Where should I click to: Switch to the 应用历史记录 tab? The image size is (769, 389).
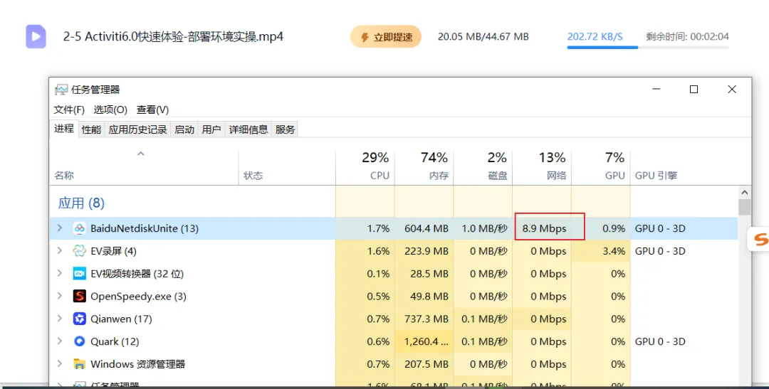click(138, 130)
